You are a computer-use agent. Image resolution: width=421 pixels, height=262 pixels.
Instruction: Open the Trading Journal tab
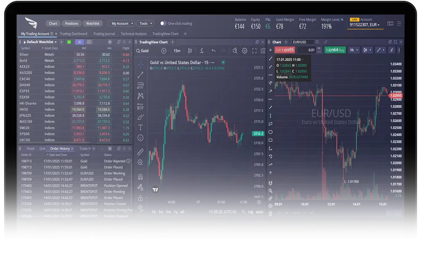(x=104, y=34)
